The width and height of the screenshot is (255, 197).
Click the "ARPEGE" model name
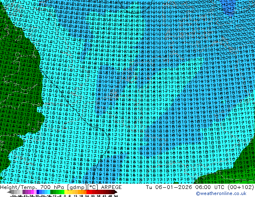coord(111,187)
